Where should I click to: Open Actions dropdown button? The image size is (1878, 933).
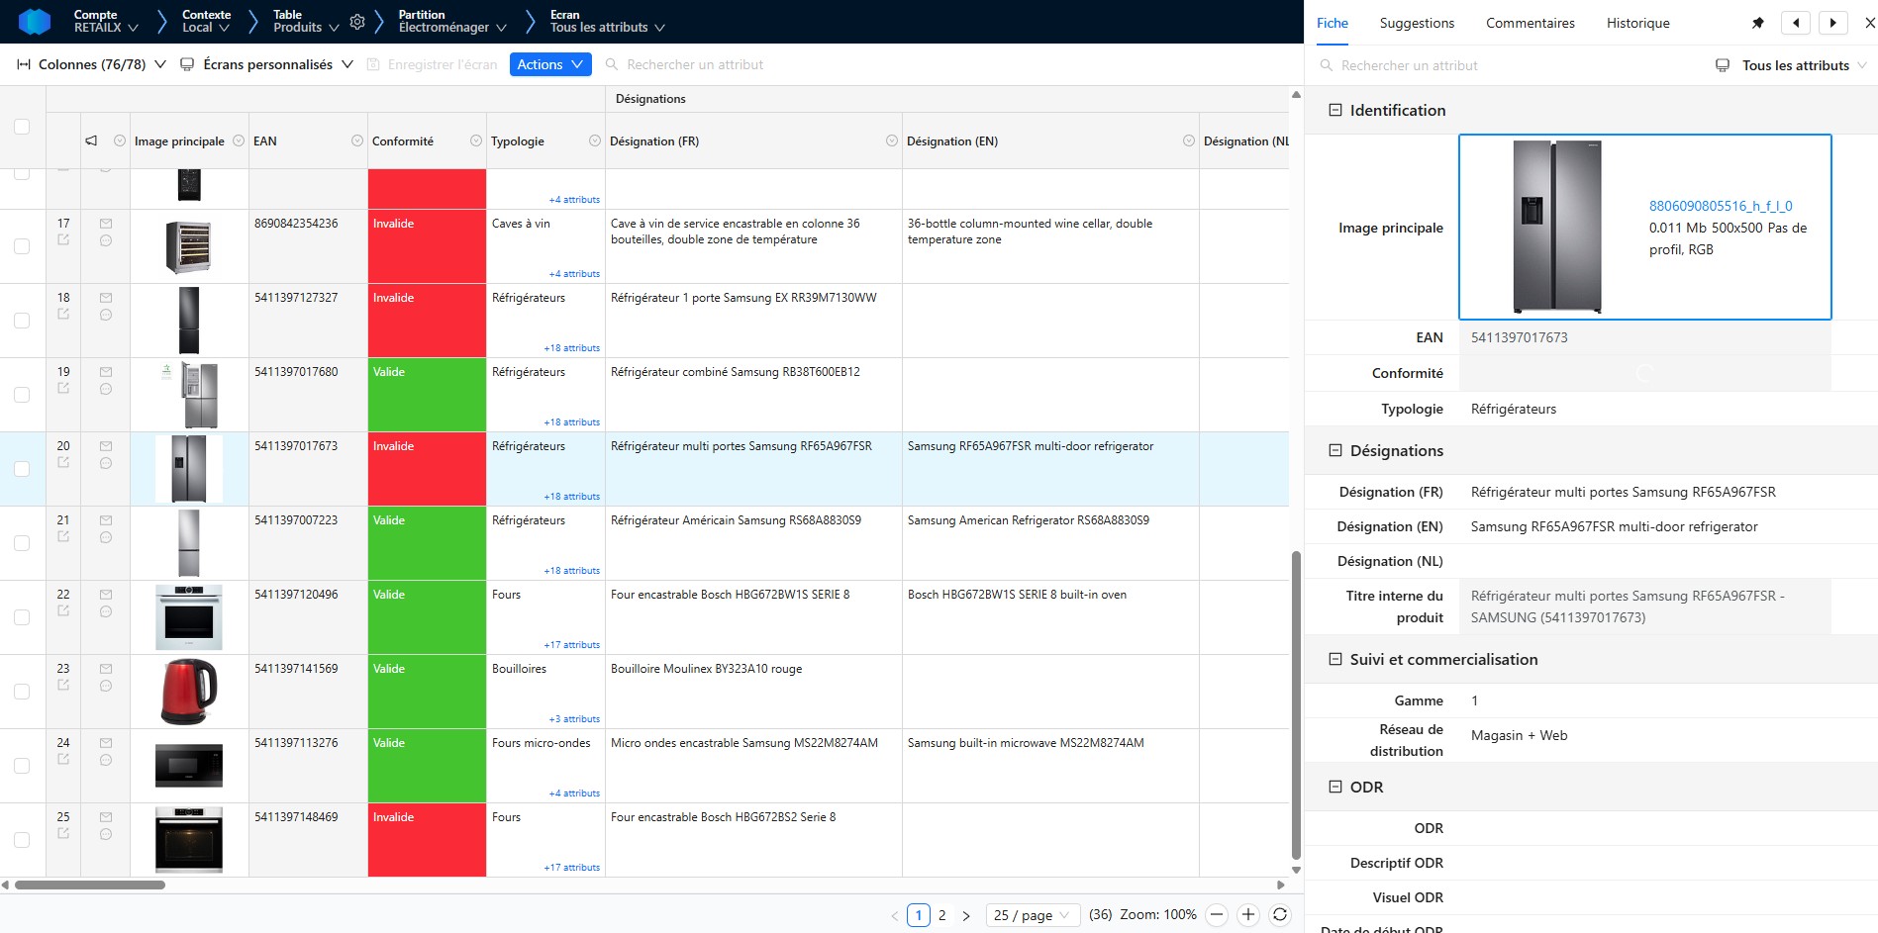tap(550, 64)
